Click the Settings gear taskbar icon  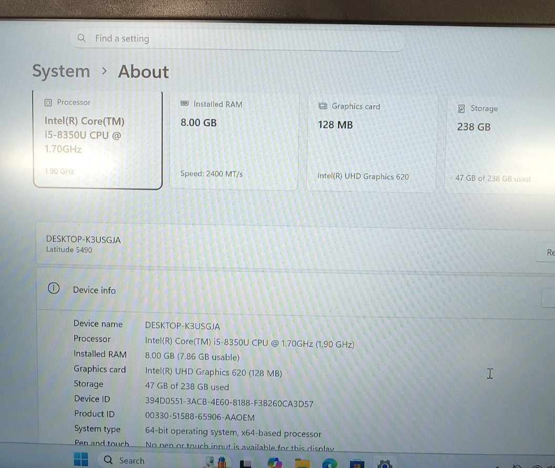pyautogui.click(x=384, y=463)
